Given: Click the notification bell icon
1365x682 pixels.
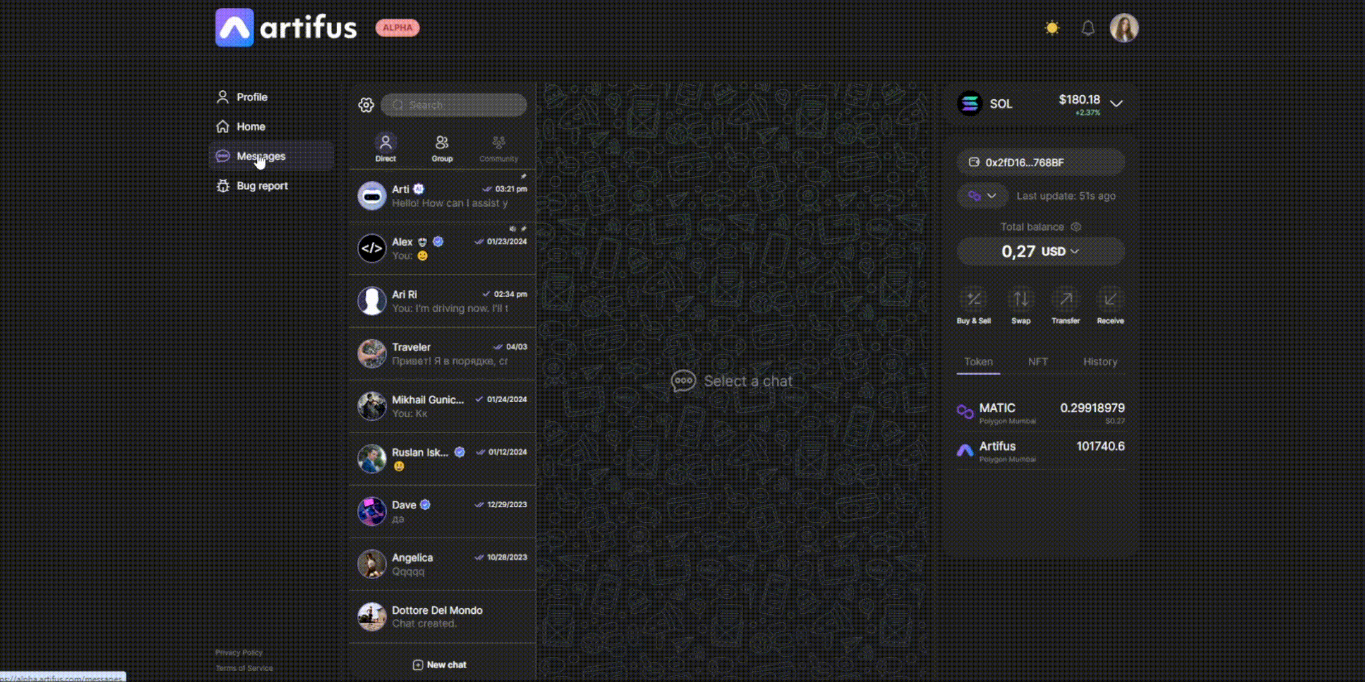Looking at the screenshot, I should tap(1088, 28).
